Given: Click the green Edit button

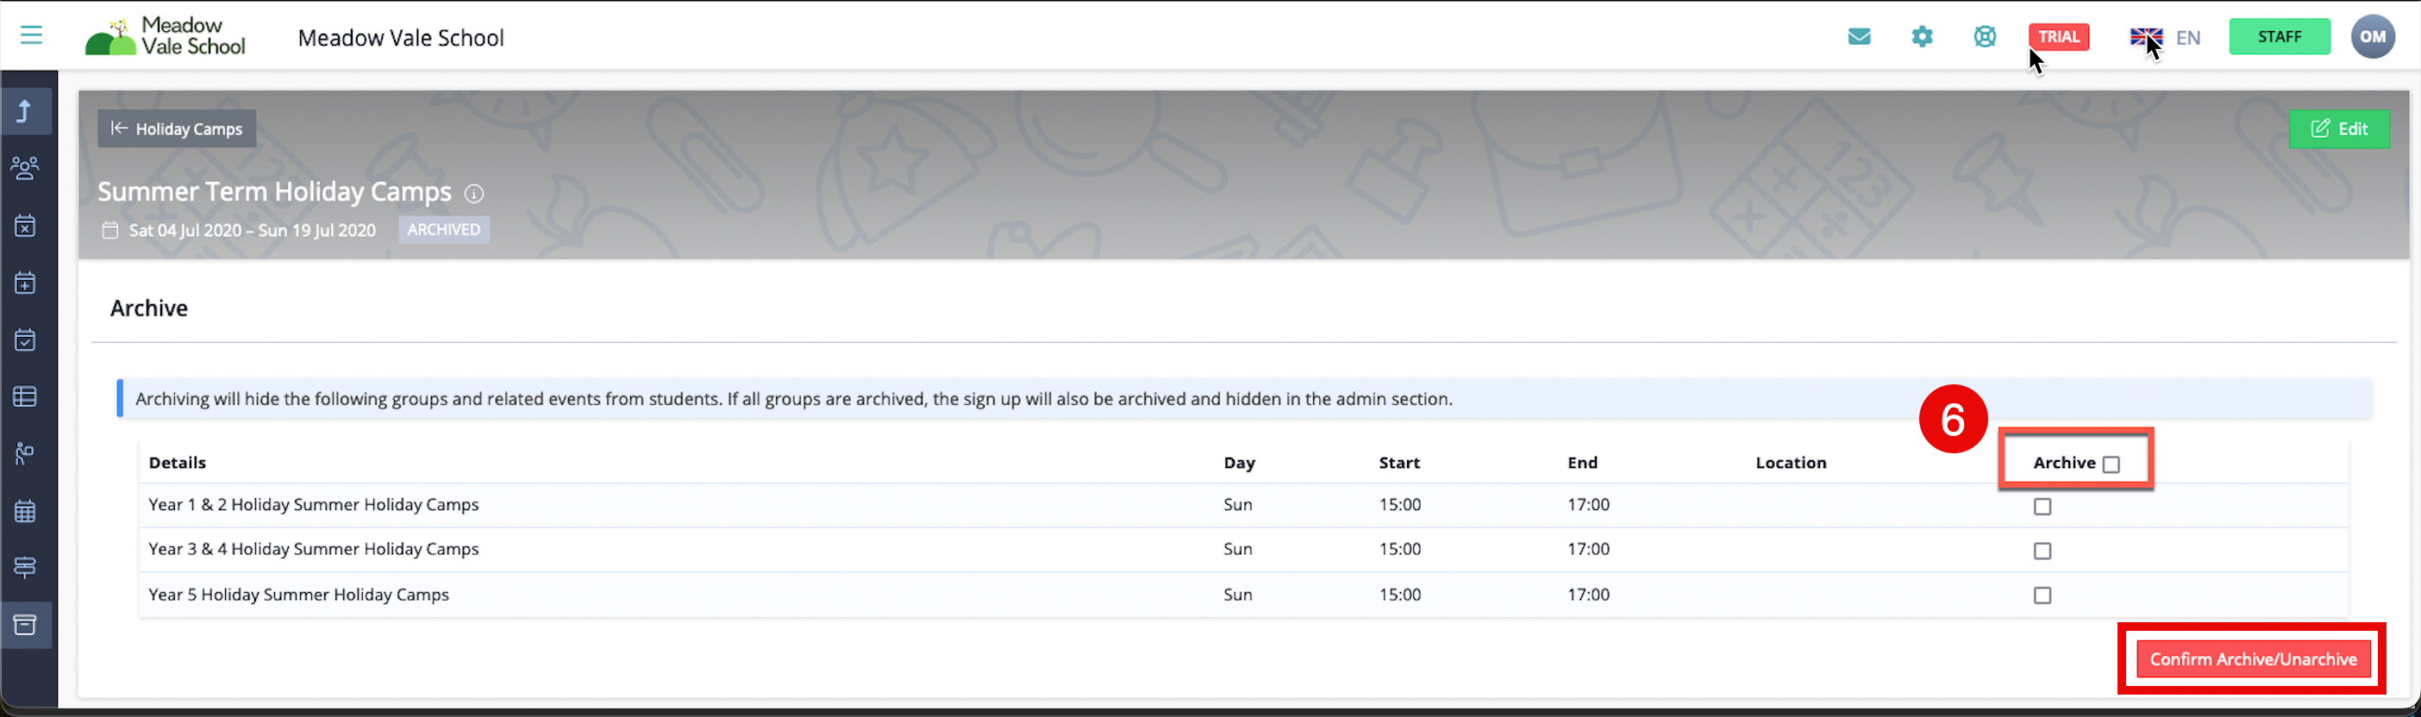Looking at the screenshot, I should click(2339, 128).
